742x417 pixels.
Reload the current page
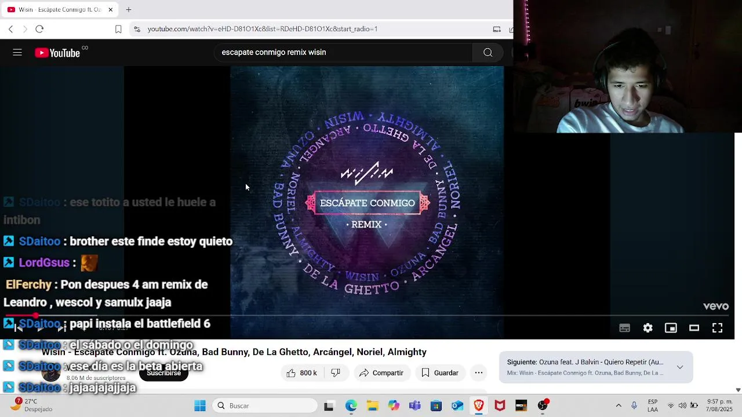click(39, 29)
